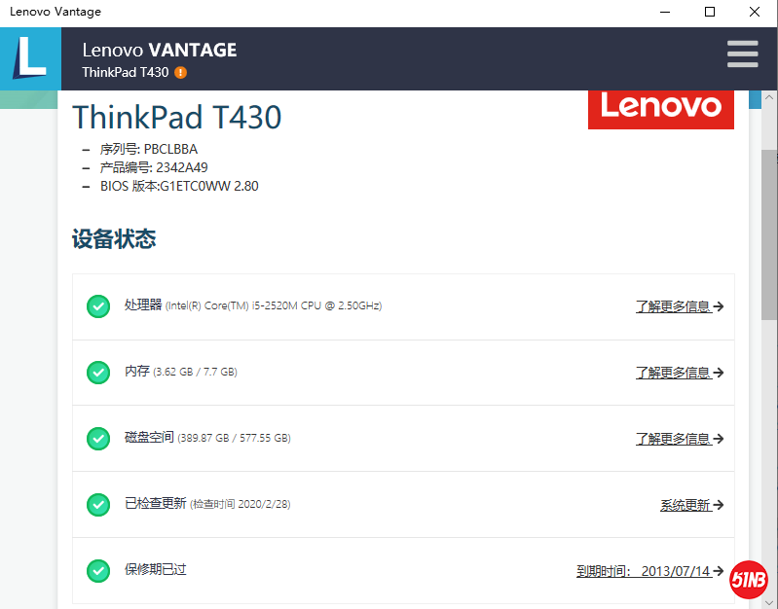Click the green check icon for 内存
This screenshot has width=778, height=609.
(x=98, y=373)
